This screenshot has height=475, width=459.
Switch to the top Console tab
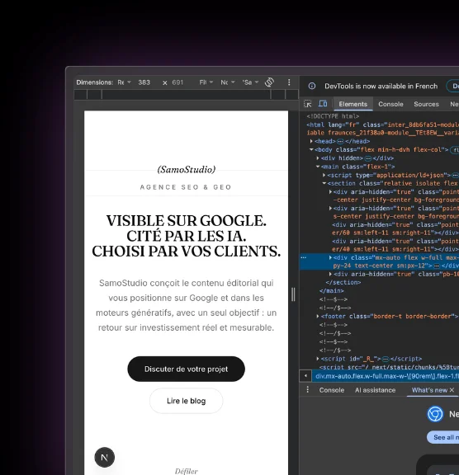pyautogui.click(x=390, y=104)
